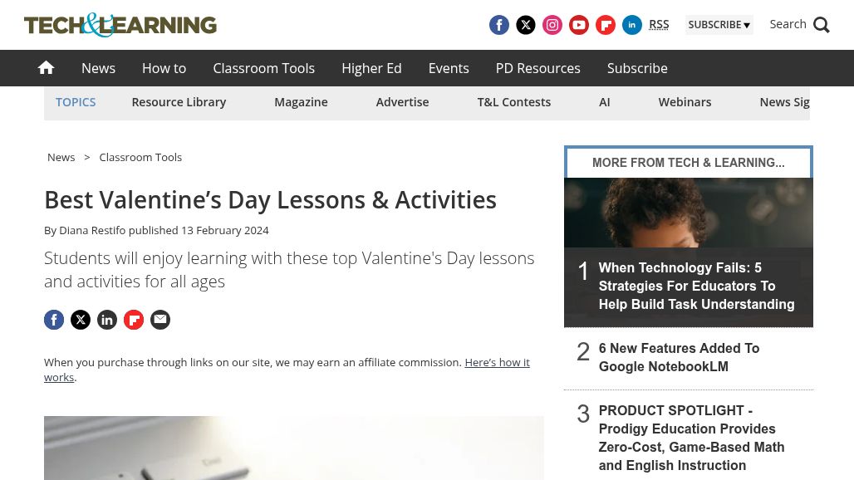Open 'Here's how it works' affiliate link
The height and width of the screenshot is (480, 854).
496,363
